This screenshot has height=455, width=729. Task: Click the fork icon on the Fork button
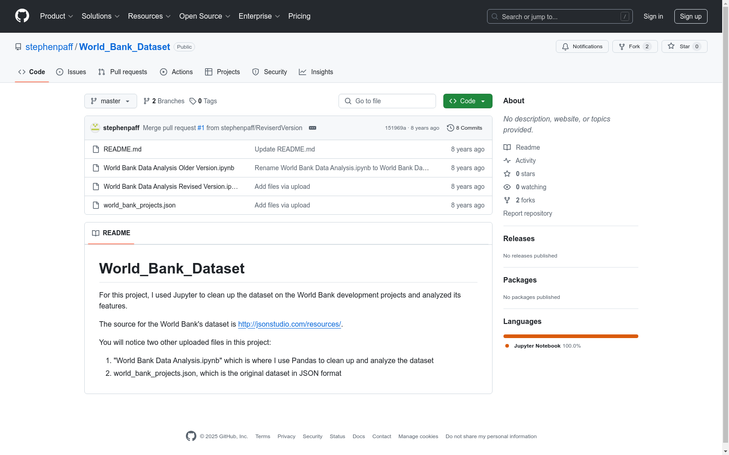point(622,46)
